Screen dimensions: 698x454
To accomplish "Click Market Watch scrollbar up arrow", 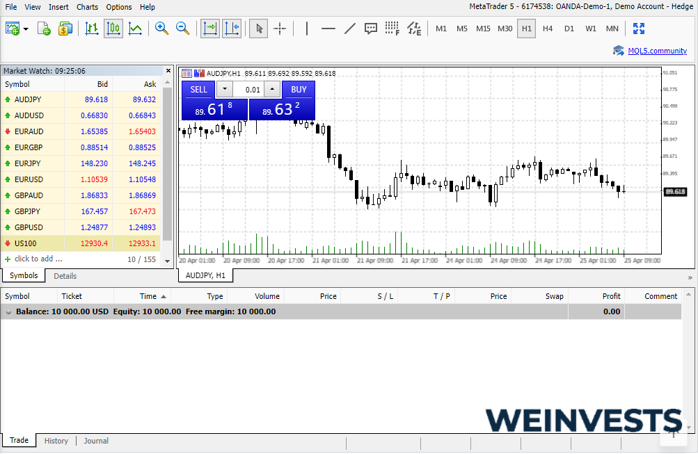I will click(168, 83).
